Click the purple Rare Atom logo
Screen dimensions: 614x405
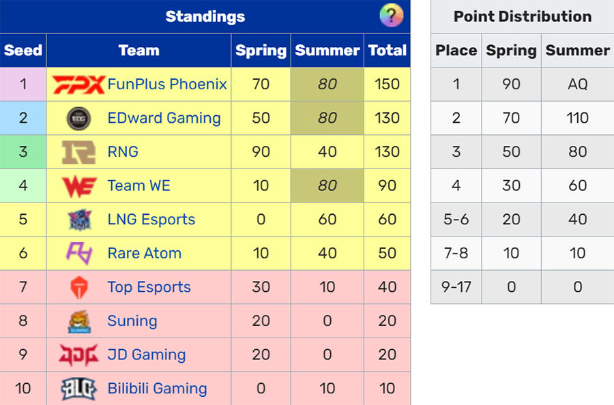78,254
